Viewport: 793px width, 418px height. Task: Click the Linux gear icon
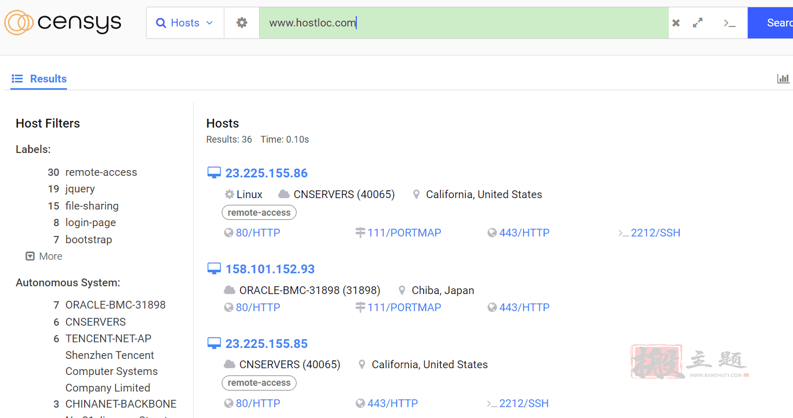[x=230, y=194]
